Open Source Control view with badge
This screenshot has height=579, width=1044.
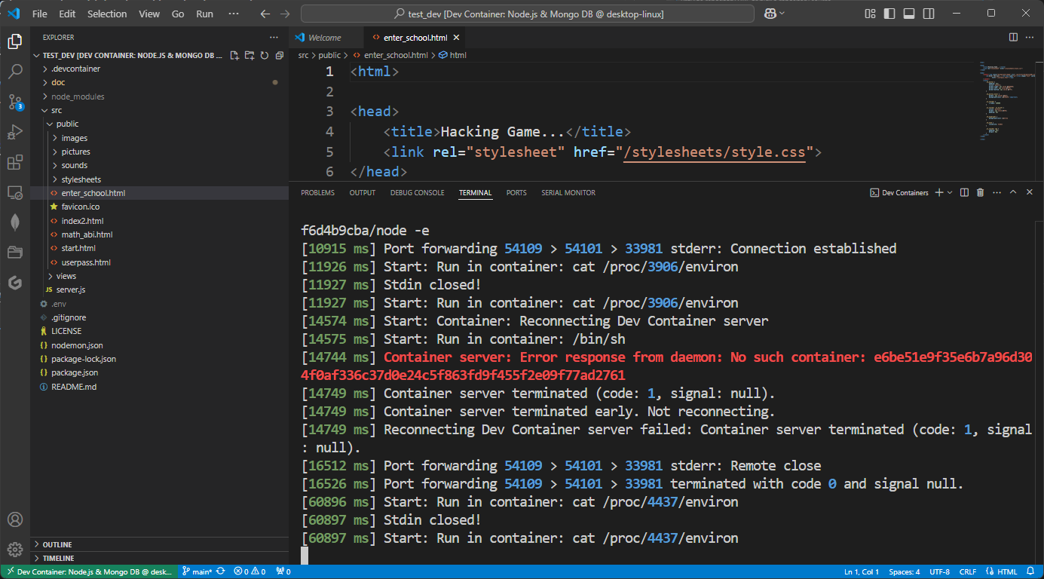click(15, 102)
